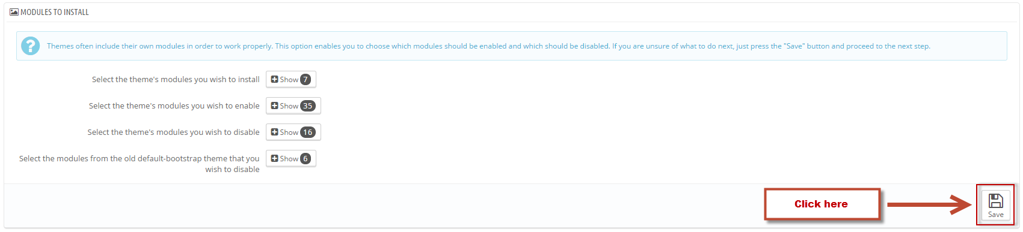This screenshot has width=1023, height=232.
Task: Click the blue question mark info icon
Action: click(x=30, y=46)
